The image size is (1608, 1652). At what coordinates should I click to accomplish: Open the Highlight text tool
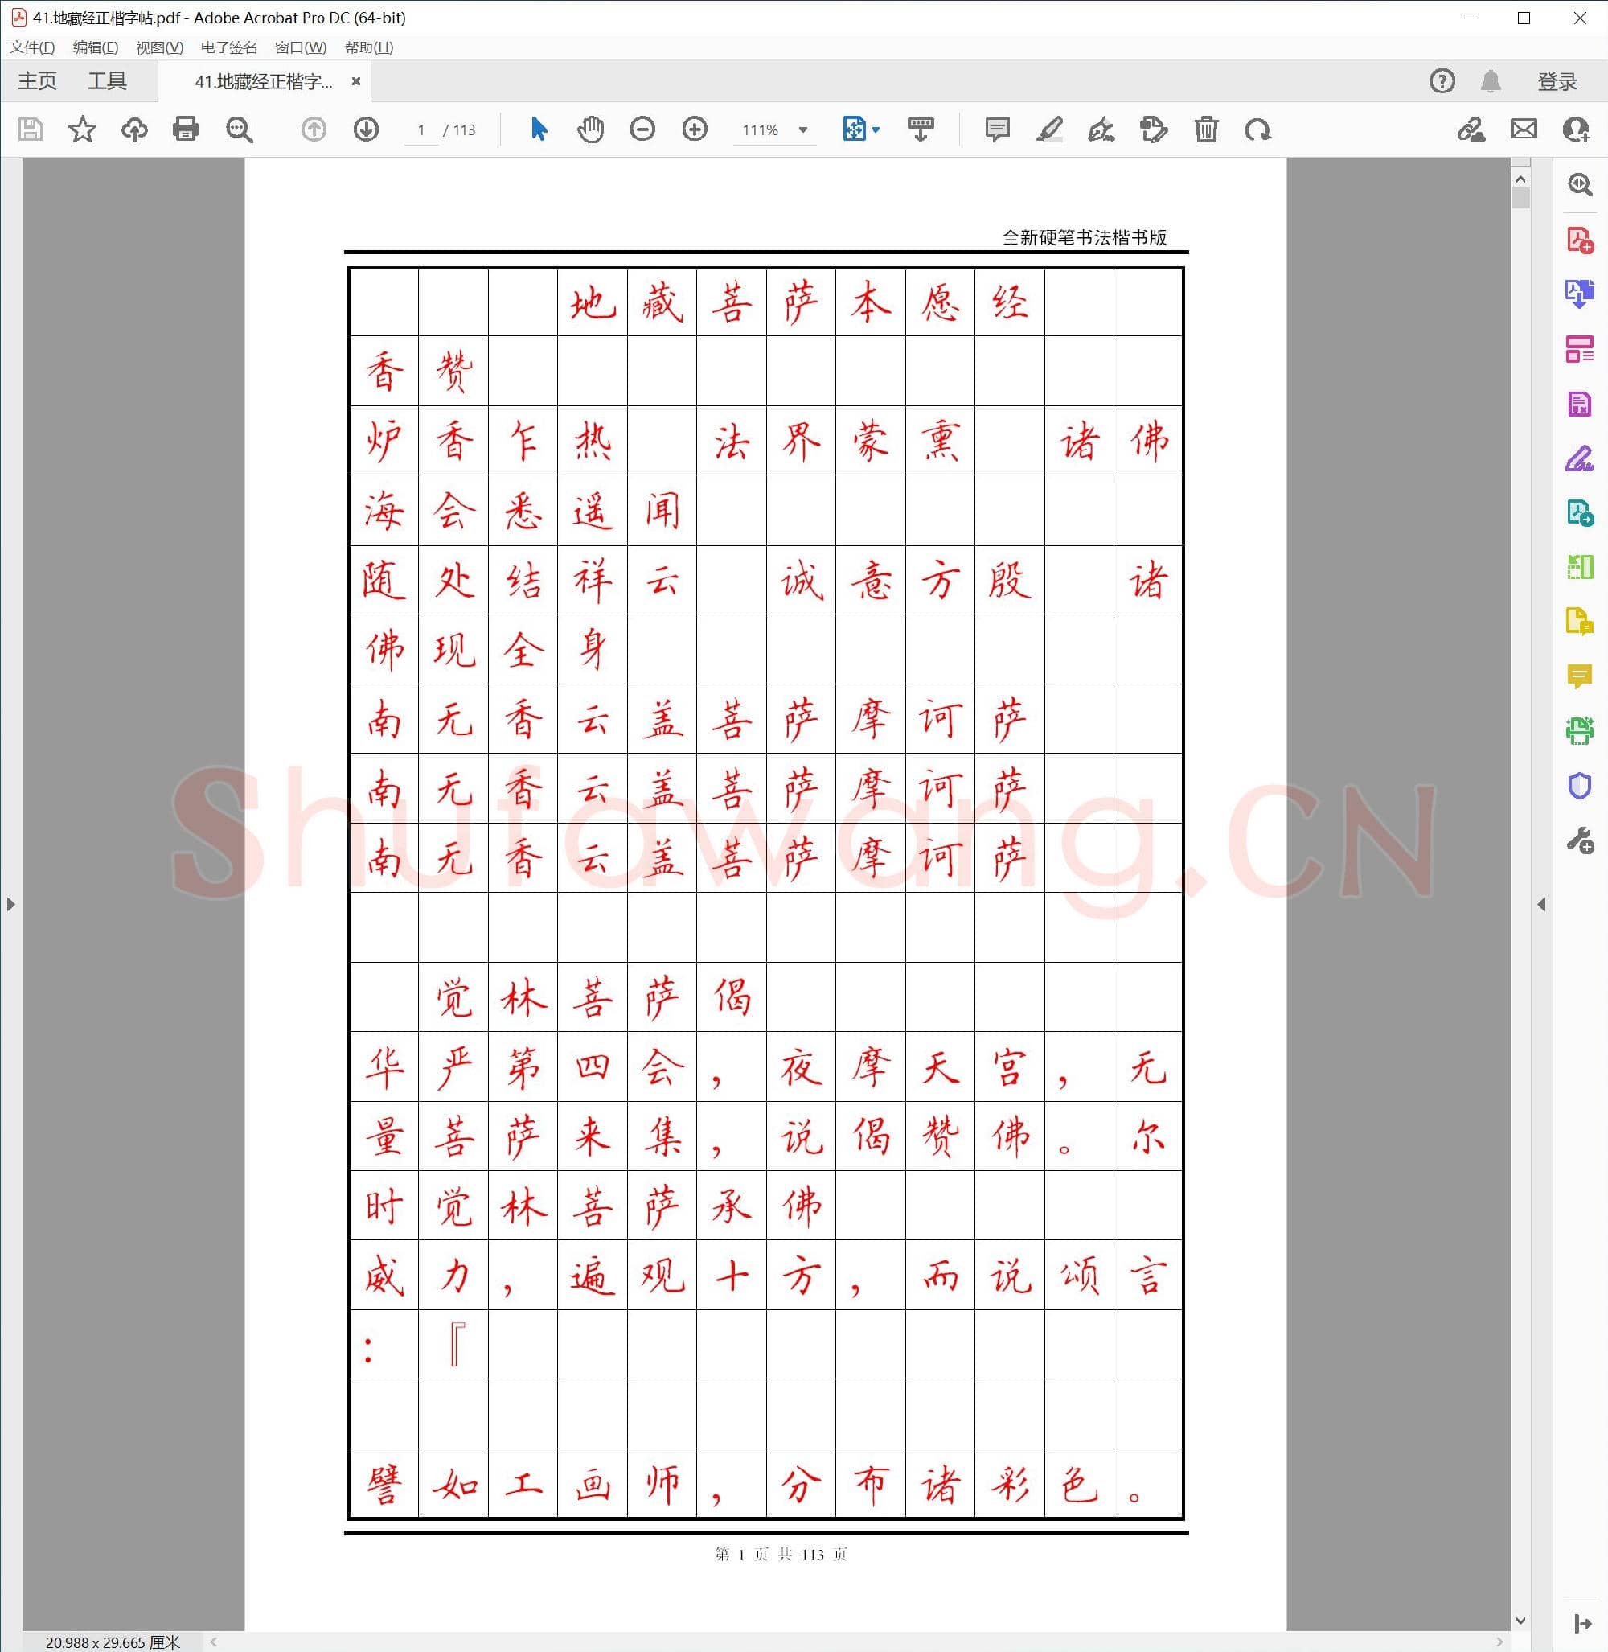point(1049,129)
